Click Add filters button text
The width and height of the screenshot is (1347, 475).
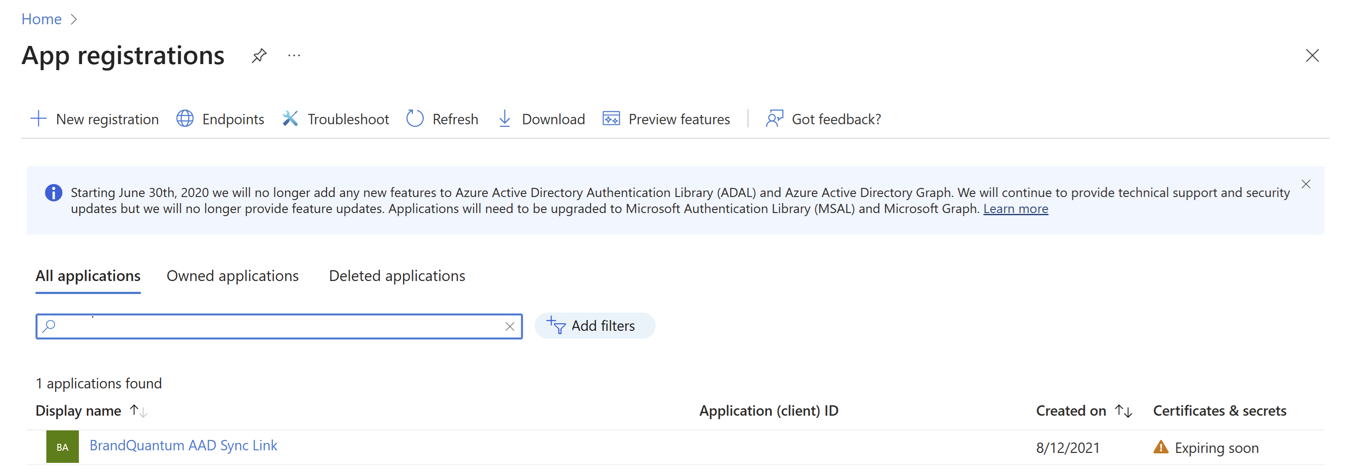(603, 326)
